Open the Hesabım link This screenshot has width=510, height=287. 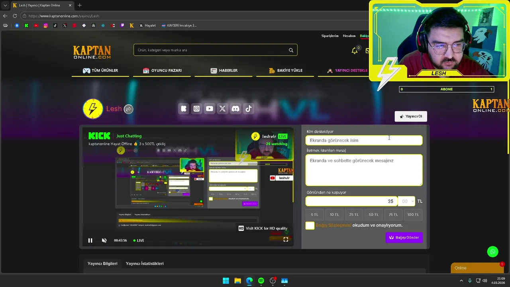click(x=349, y=36)
